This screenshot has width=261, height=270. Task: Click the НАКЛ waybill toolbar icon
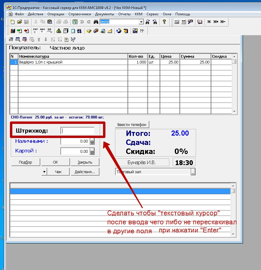tap(42, 31)
